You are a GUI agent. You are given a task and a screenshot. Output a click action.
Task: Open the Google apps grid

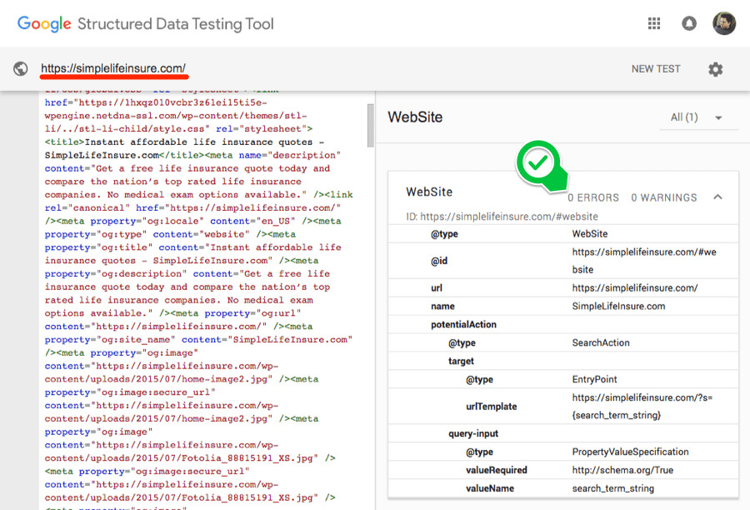[x=654, y=23]
